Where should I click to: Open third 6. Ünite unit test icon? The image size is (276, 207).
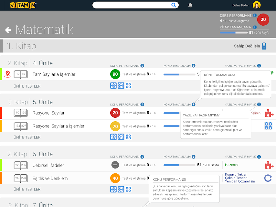129,190
